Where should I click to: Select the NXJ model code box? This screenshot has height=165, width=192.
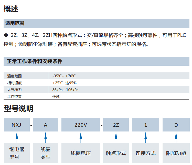tap(17, 125)
